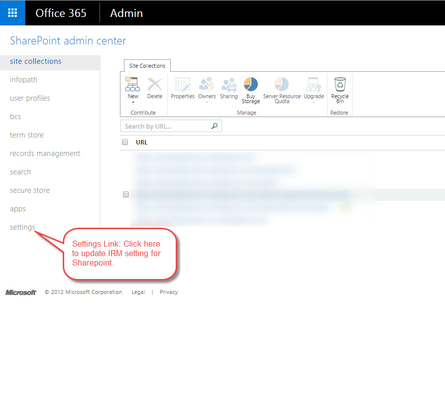
Task: Click the Office 365 header link
Action: tap(61, 13)
